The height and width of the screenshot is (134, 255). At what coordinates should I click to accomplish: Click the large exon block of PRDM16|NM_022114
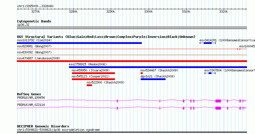point(218,108)
